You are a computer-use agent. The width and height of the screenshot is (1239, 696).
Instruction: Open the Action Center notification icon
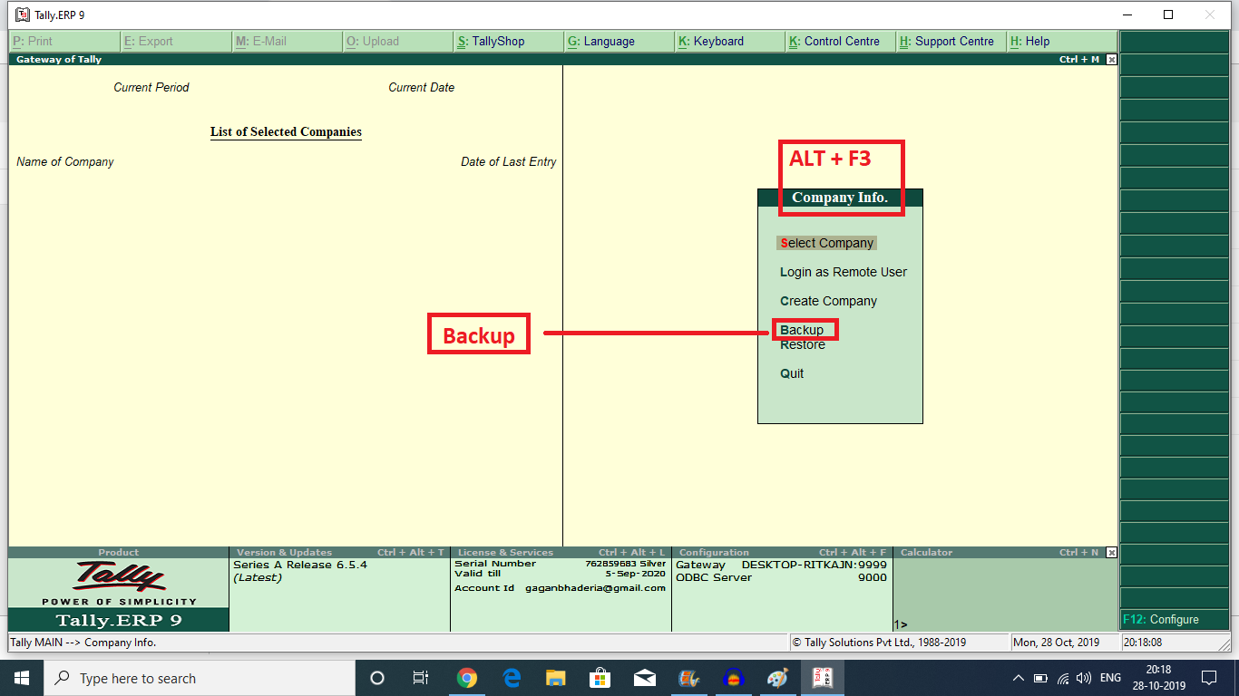pyautogui.click(x=1208, y=678)
